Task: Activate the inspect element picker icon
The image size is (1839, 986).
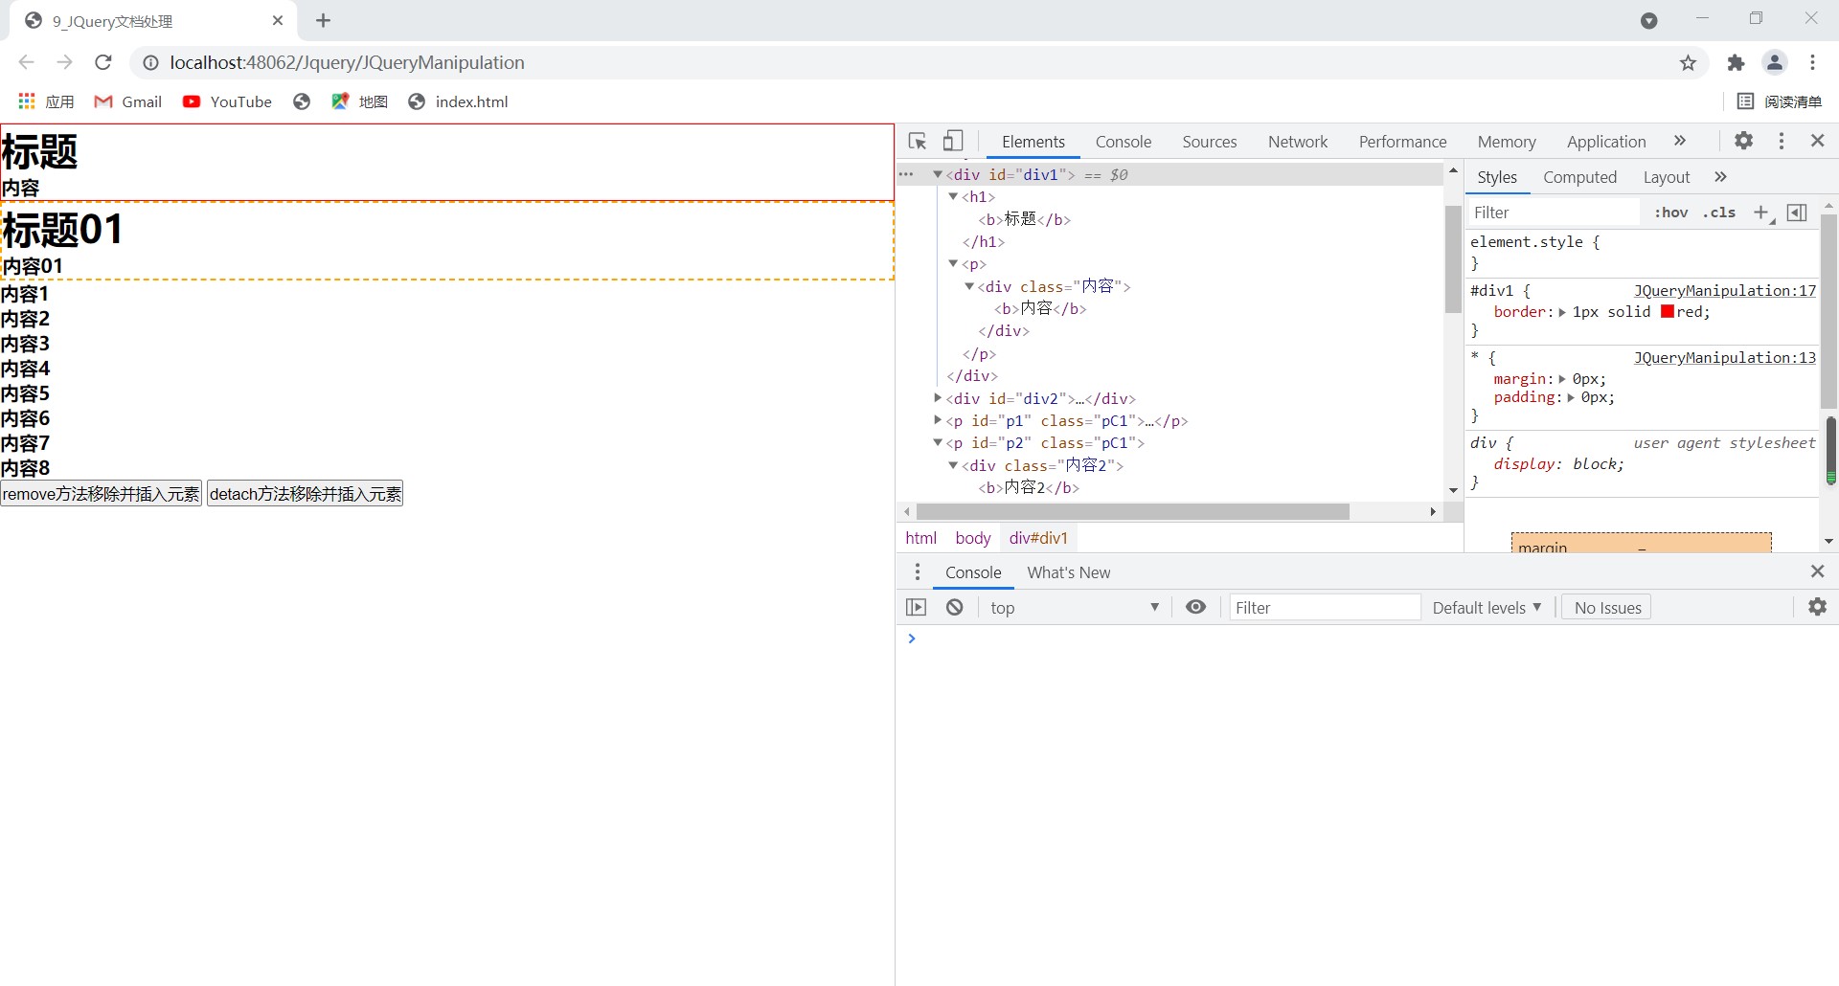Action: click(x=917, y=142)
